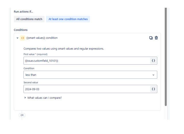Click the Run actions if label
Screen dimensions: 184x134
point(23,12)
